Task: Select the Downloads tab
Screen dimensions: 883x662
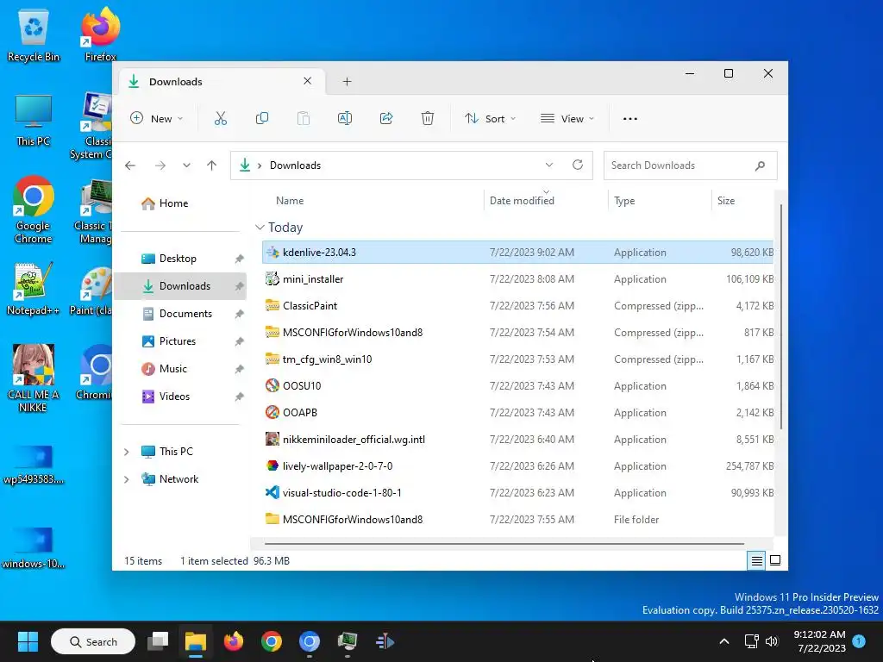Action: tap(222, 82)
